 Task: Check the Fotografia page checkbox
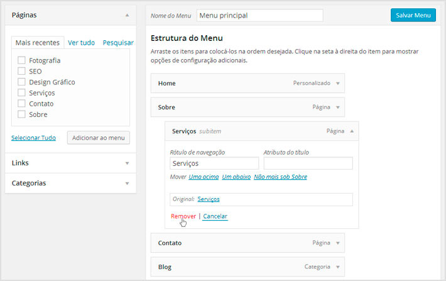(x=21, y=60)
